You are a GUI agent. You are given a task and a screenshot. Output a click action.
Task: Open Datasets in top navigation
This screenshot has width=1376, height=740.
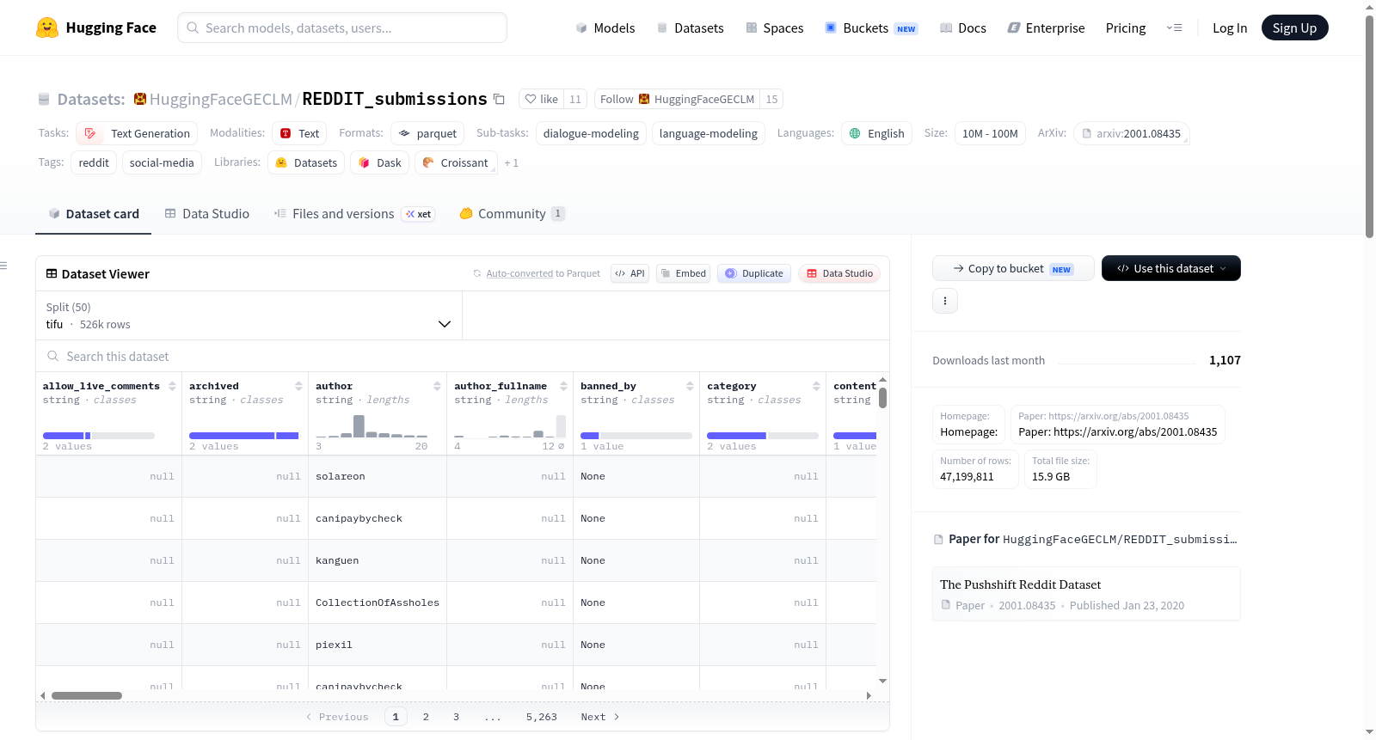click(x=690, y=28)
